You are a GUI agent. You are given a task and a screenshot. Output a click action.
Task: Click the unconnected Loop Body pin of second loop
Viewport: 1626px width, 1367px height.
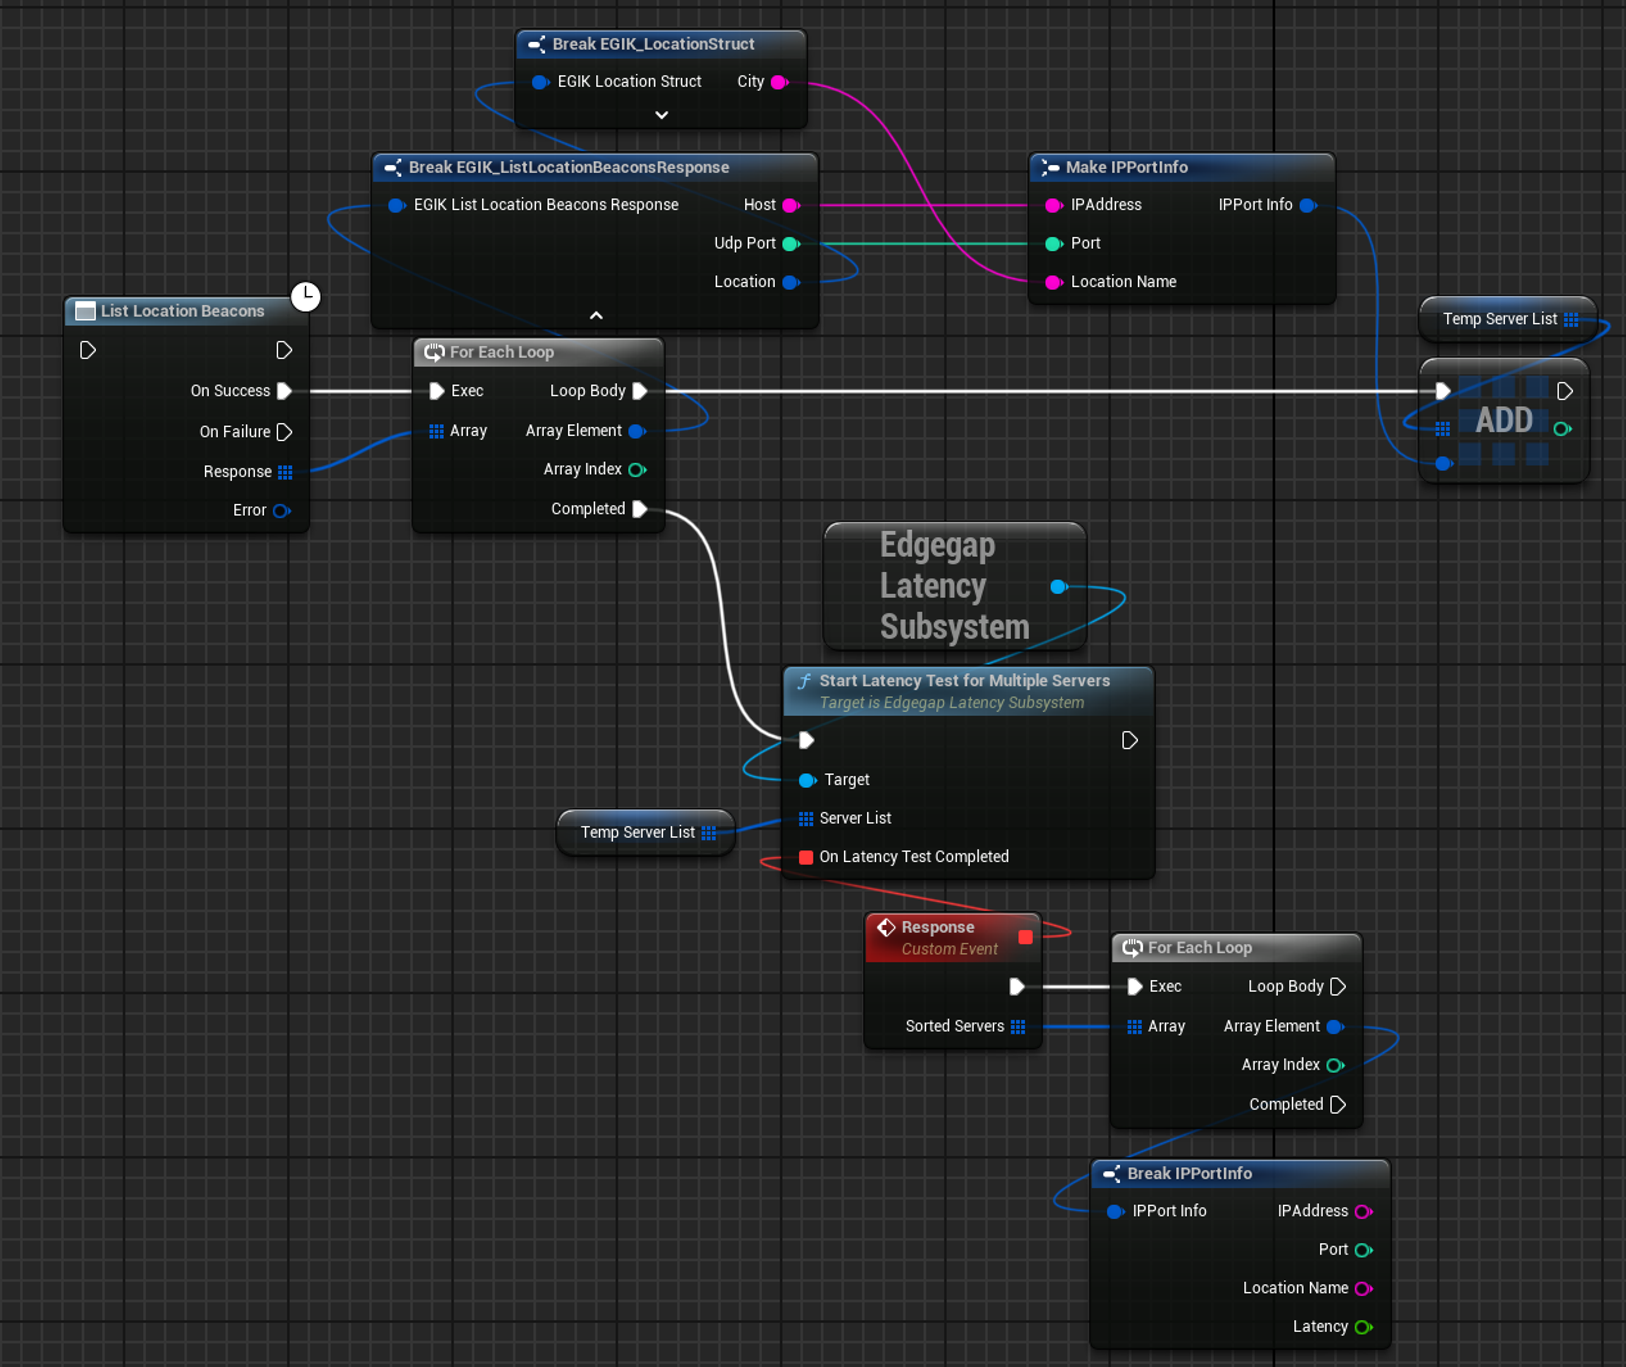pos(1338,987)
